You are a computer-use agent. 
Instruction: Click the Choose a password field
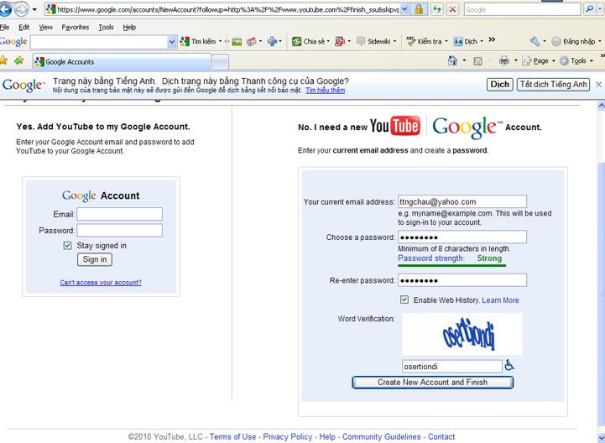(462, 237)
